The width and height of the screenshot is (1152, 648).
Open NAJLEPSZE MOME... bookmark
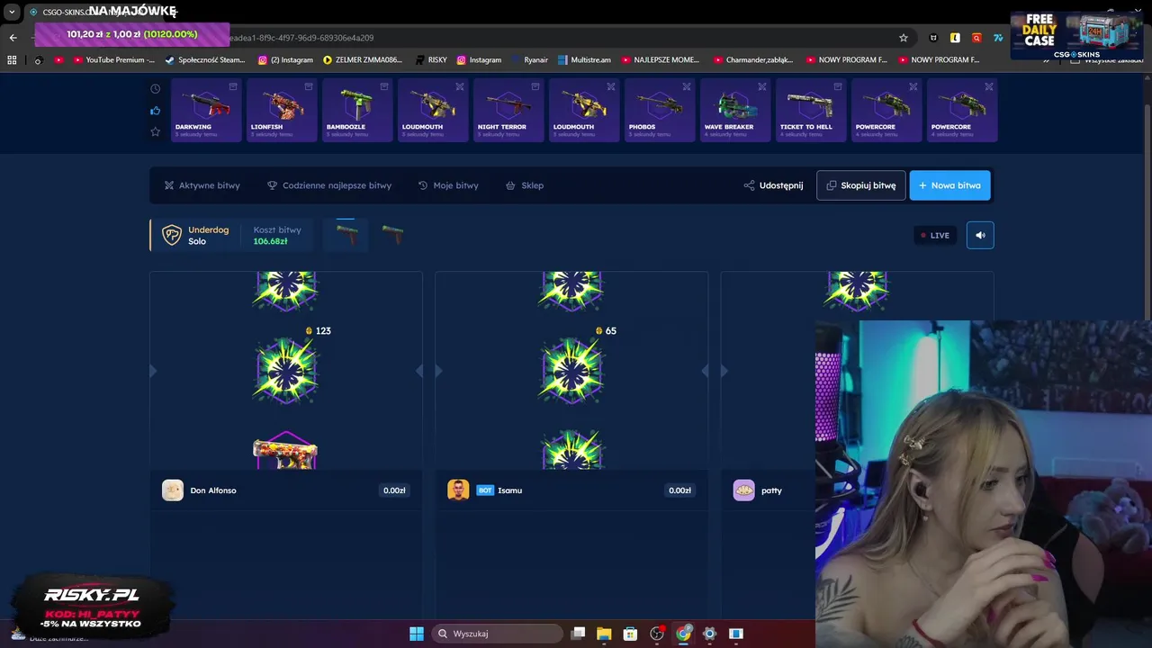coord(661,59)
